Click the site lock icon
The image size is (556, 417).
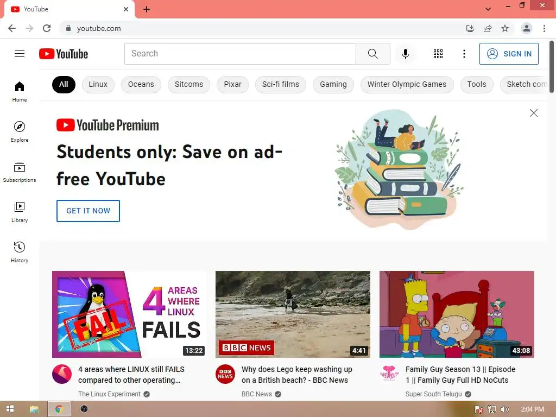pos(68,28)
